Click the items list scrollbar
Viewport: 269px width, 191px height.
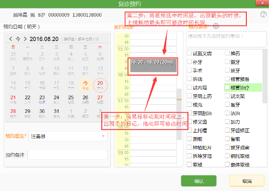pos(264,77)
